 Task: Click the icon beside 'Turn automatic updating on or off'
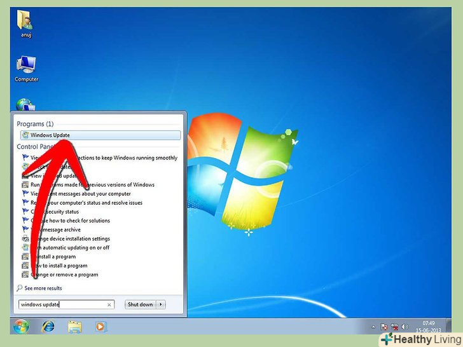[x=25, y=248]
